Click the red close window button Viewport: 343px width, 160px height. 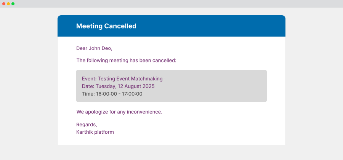[4, 4]
